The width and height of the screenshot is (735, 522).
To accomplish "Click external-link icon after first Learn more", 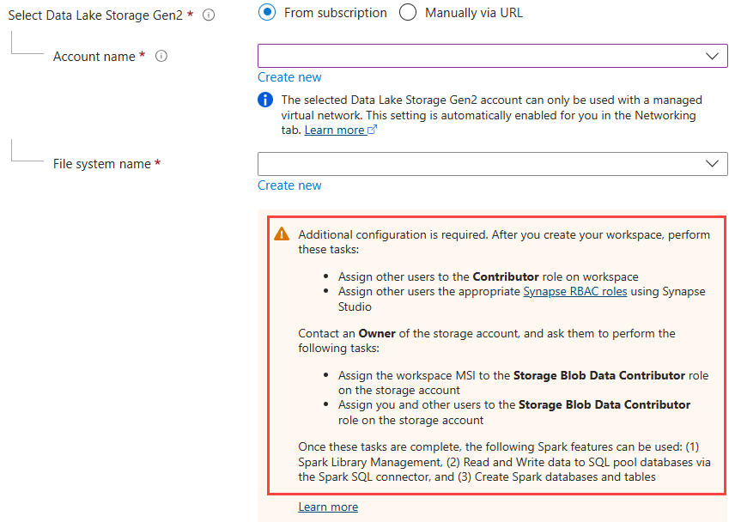I will 373,130.
